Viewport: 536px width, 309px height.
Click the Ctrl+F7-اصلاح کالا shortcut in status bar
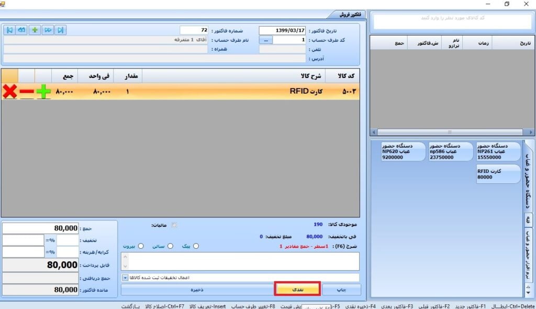(x=165, y=306)
